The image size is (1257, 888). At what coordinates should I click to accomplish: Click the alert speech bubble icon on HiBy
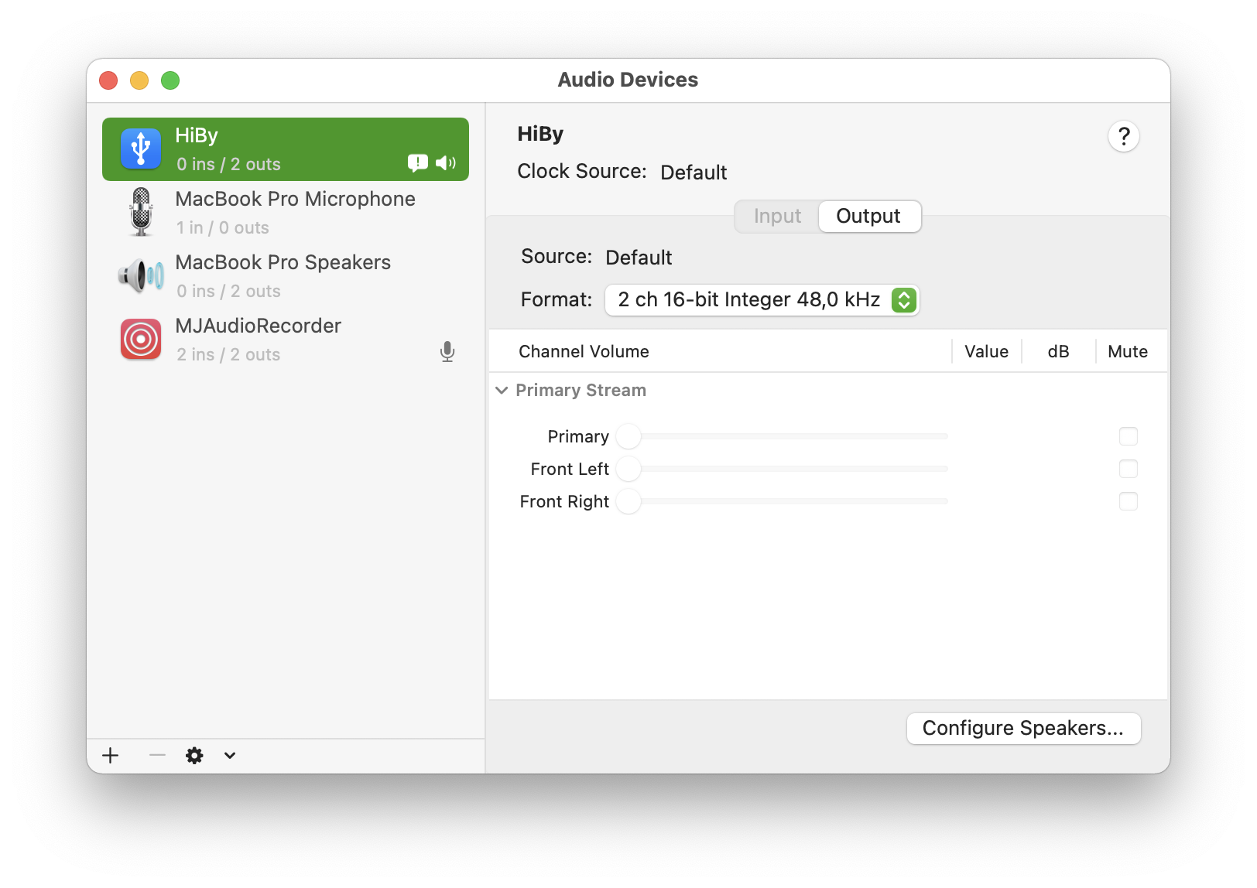[418, 162]
